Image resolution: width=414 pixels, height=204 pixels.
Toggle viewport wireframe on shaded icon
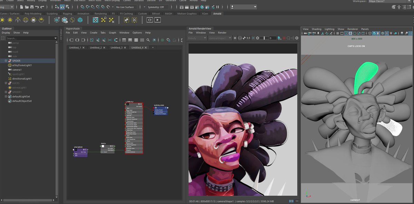coord(383,33)
